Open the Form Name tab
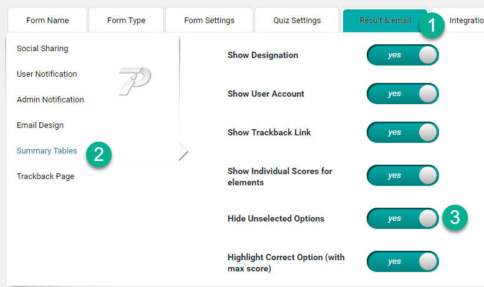The height and width of the screenshot is (287, 484). pyautogui.click(x=47, y=20)
